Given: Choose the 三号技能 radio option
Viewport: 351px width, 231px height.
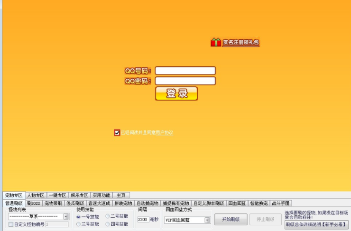Looking at the screenshot, I should point(78,224).
